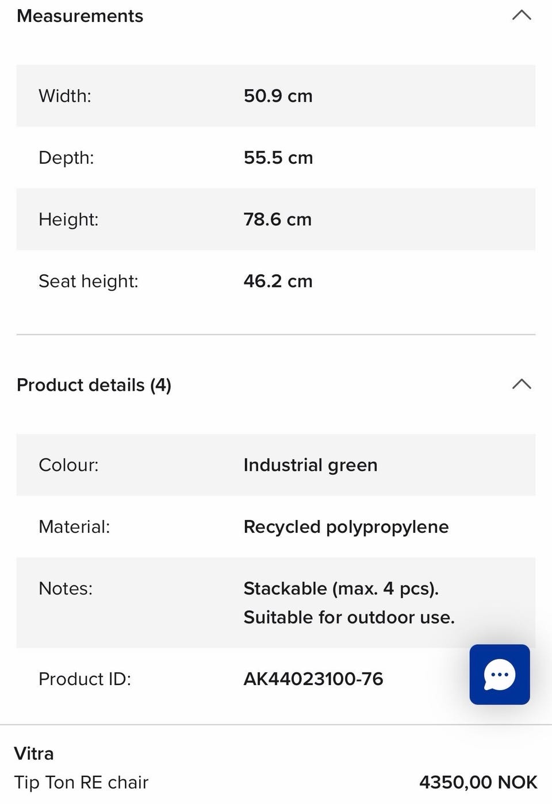Tap the Suitable for outdoor use line

click(349, 617)
